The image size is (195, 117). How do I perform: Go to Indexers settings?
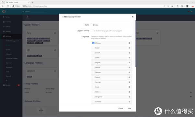click(8, 54)
